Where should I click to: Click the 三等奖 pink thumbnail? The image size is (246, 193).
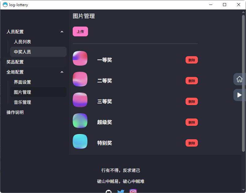point(80,100)
